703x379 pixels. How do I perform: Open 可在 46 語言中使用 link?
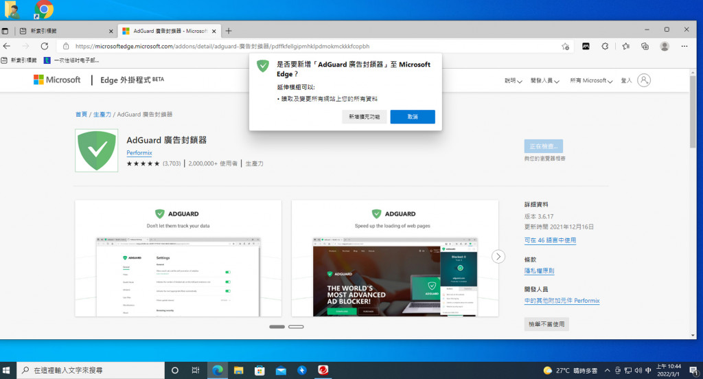pyautogui.click(x=550, y=240)
